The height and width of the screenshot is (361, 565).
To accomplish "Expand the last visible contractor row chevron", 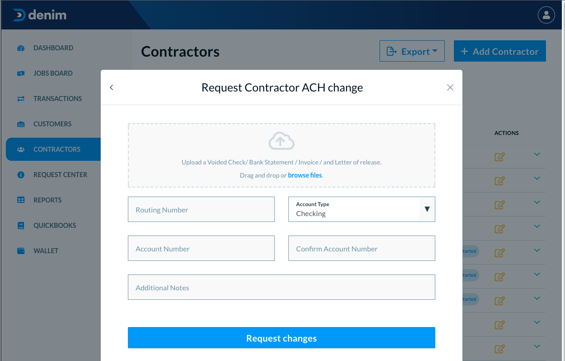I will click(x=537, y=347).
